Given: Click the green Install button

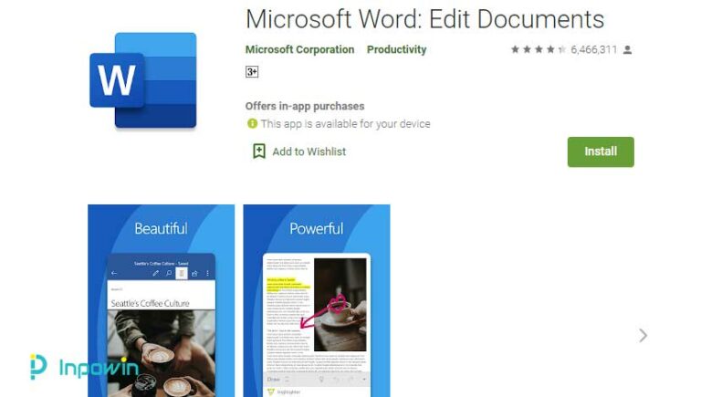Looking at the screenshot, I should [x=601, y=152].
